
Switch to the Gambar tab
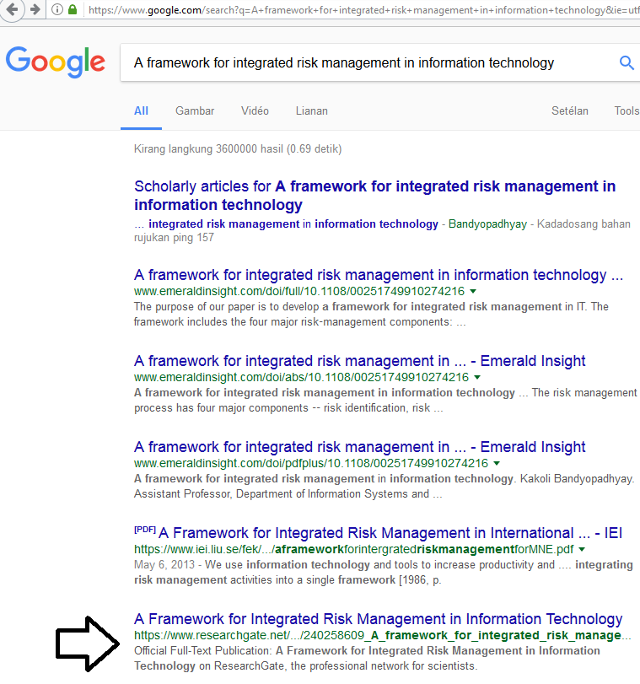(x=195, y=110)
